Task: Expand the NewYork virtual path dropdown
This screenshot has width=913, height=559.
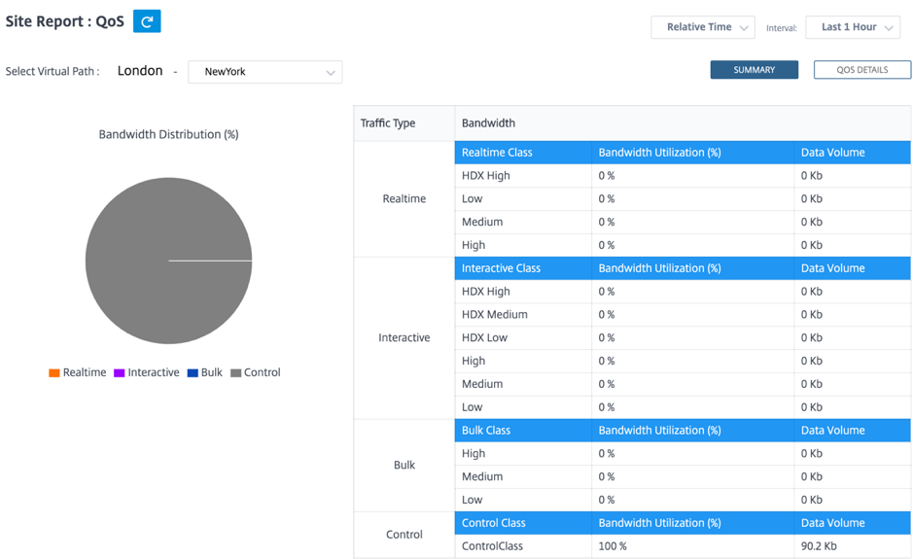Action: (x=264, y=72)
